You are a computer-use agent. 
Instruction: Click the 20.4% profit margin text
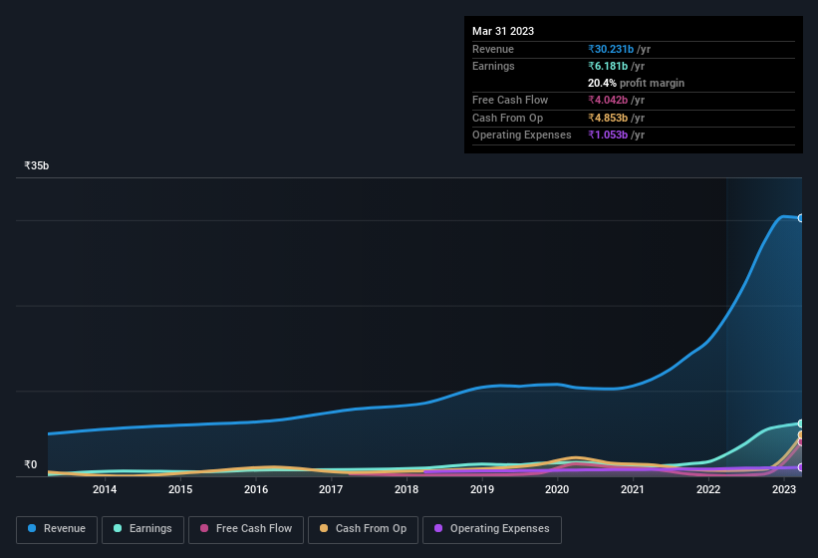(x=636, y=83)
